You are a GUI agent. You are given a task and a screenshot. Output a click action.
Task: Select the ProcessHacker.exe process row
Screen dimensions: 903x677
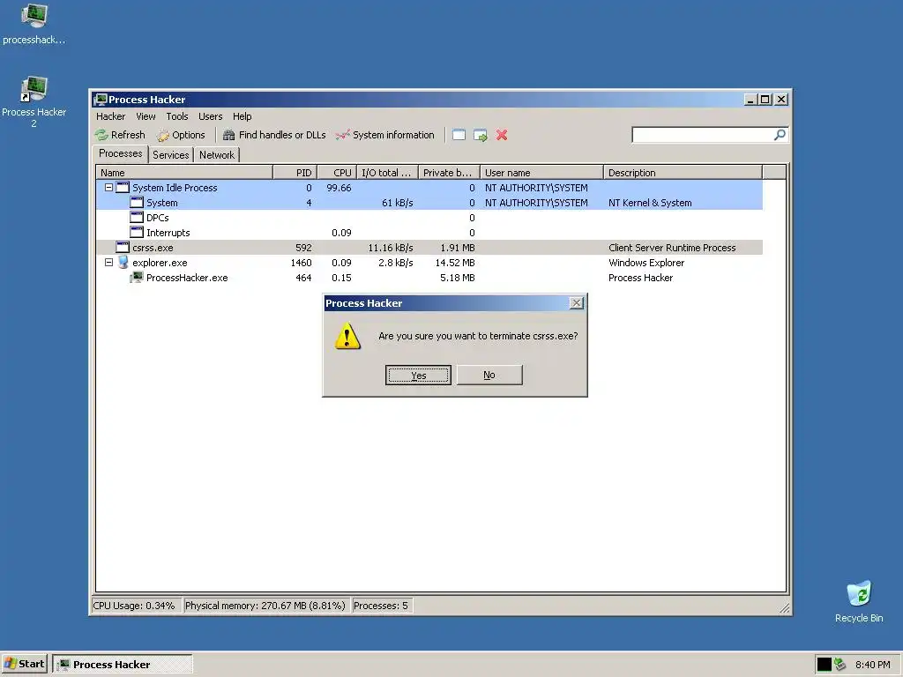(429, 278)
